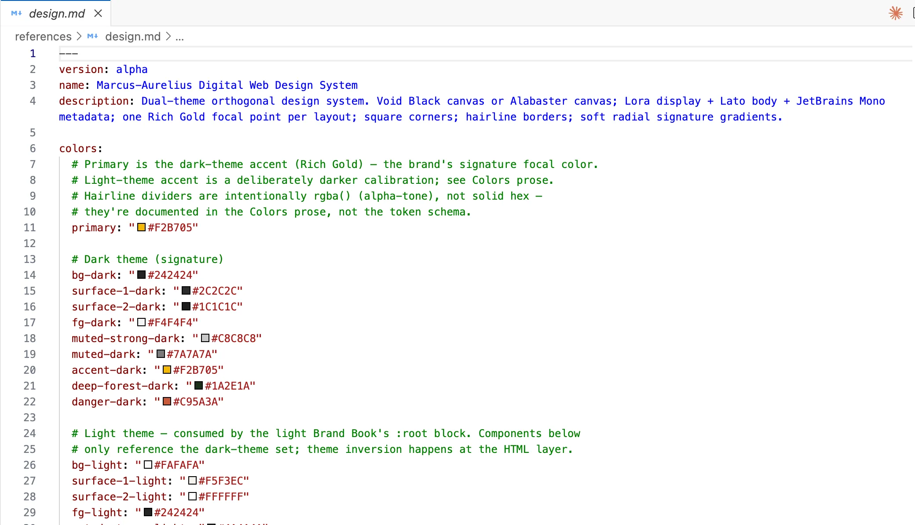This screenshot has height=525, width=915.
Task: Click the 'description:' key text
Action: point(97,101)
